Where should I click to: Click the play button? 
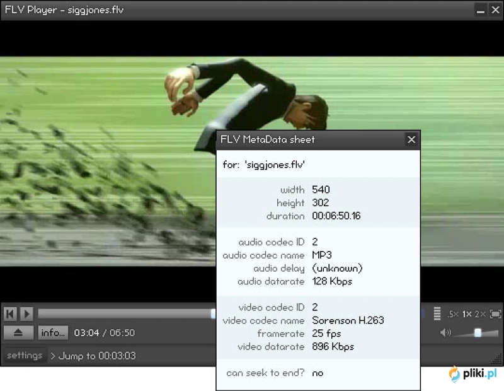tap(27, 313)
